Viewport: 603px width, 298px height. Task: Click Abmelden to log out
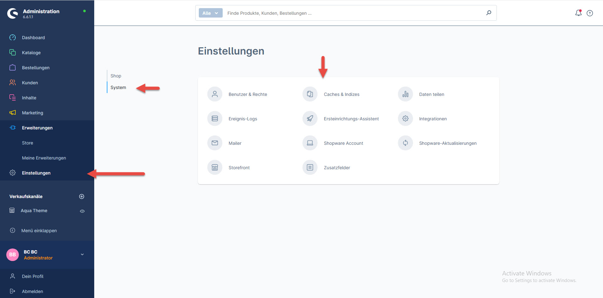pyautogui.click(x=32, y=291)
